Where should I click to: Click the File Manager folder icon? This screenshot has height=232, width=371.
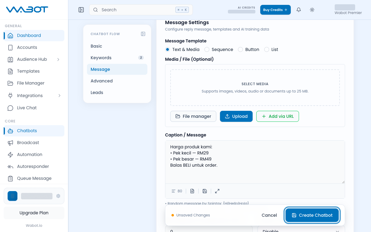pos(10,83)
